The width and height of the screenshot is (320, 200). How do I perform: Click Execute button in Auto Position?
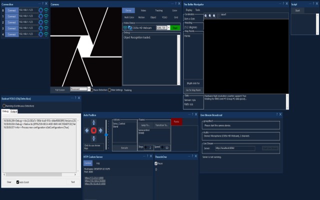[x=124, y=148]
